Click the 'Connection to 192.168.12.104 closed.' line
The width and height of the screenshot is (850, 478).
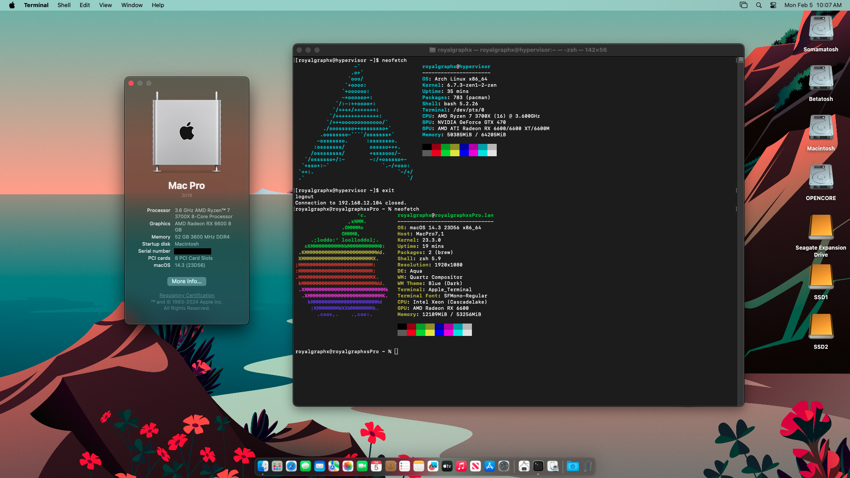(x=351, y=203)
